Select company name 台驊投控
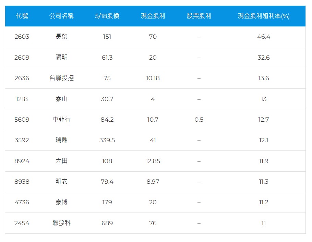The height and width of the screenshot is (242, 312). (61, 78)
